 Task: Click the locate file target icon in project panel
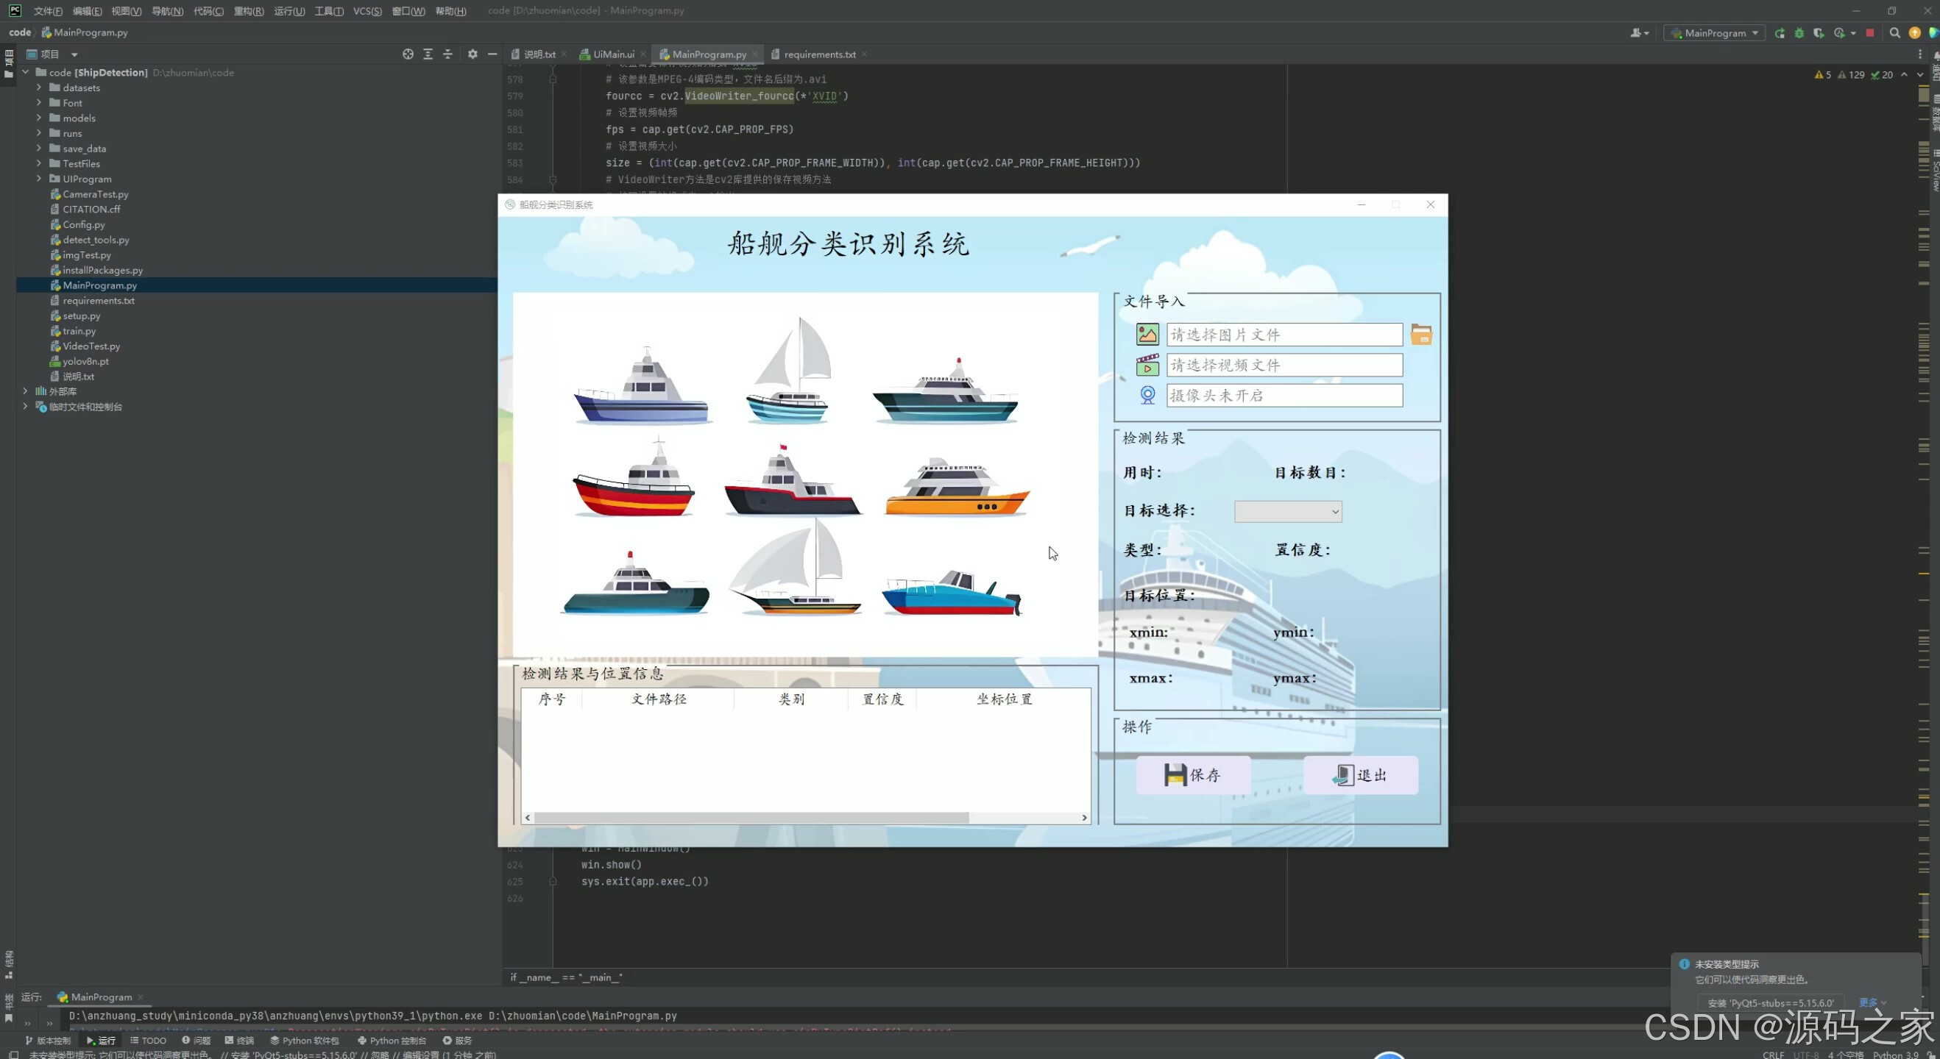tap(408, 54)
